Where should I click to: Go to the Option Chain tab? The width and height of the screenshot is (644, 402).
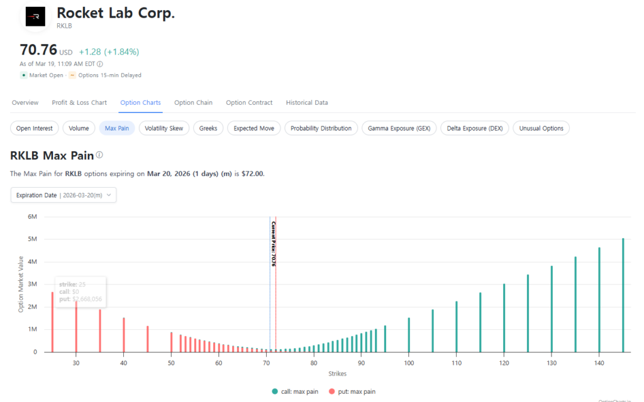(x=193, y=102)
